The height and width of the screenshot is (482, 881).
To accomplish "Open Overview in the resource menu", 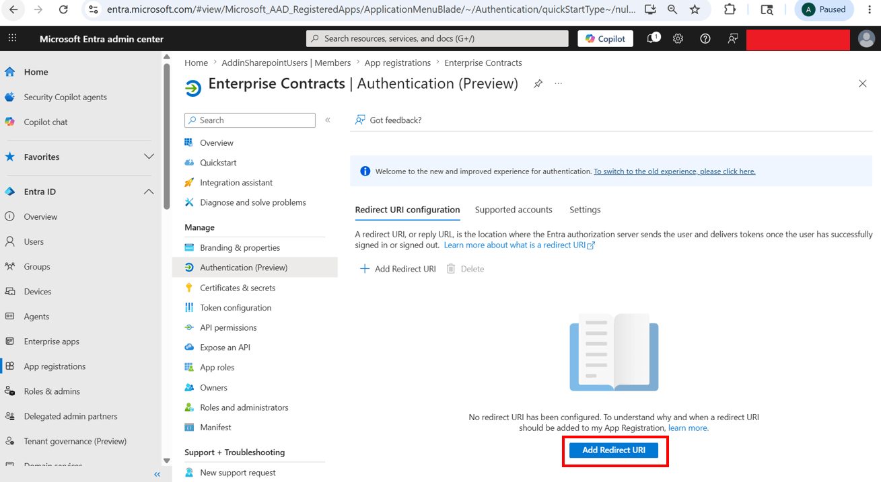I will tap(217, 143).
